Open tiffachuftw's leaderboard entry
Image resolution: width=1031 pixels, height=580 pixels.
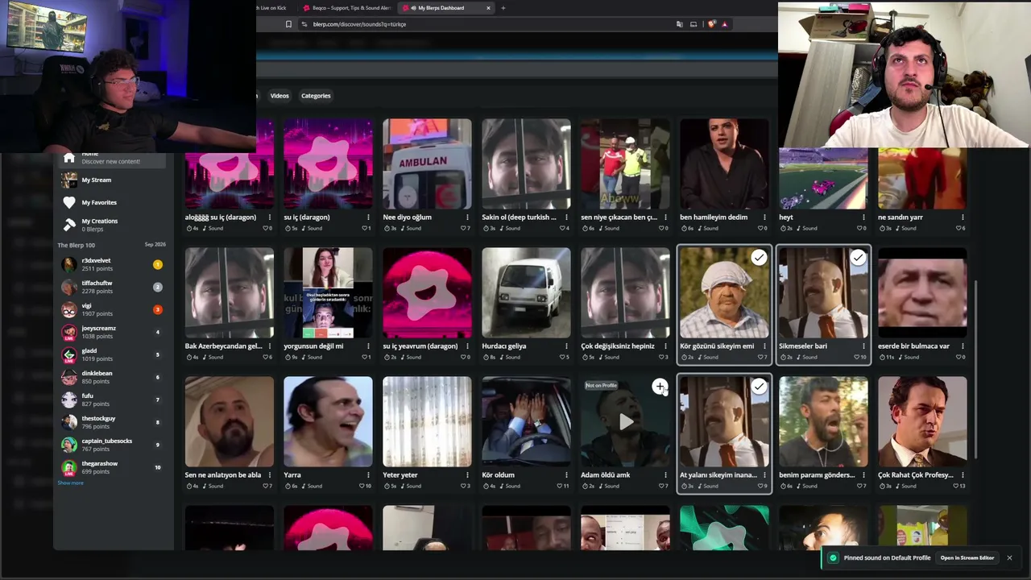[113, 287]
